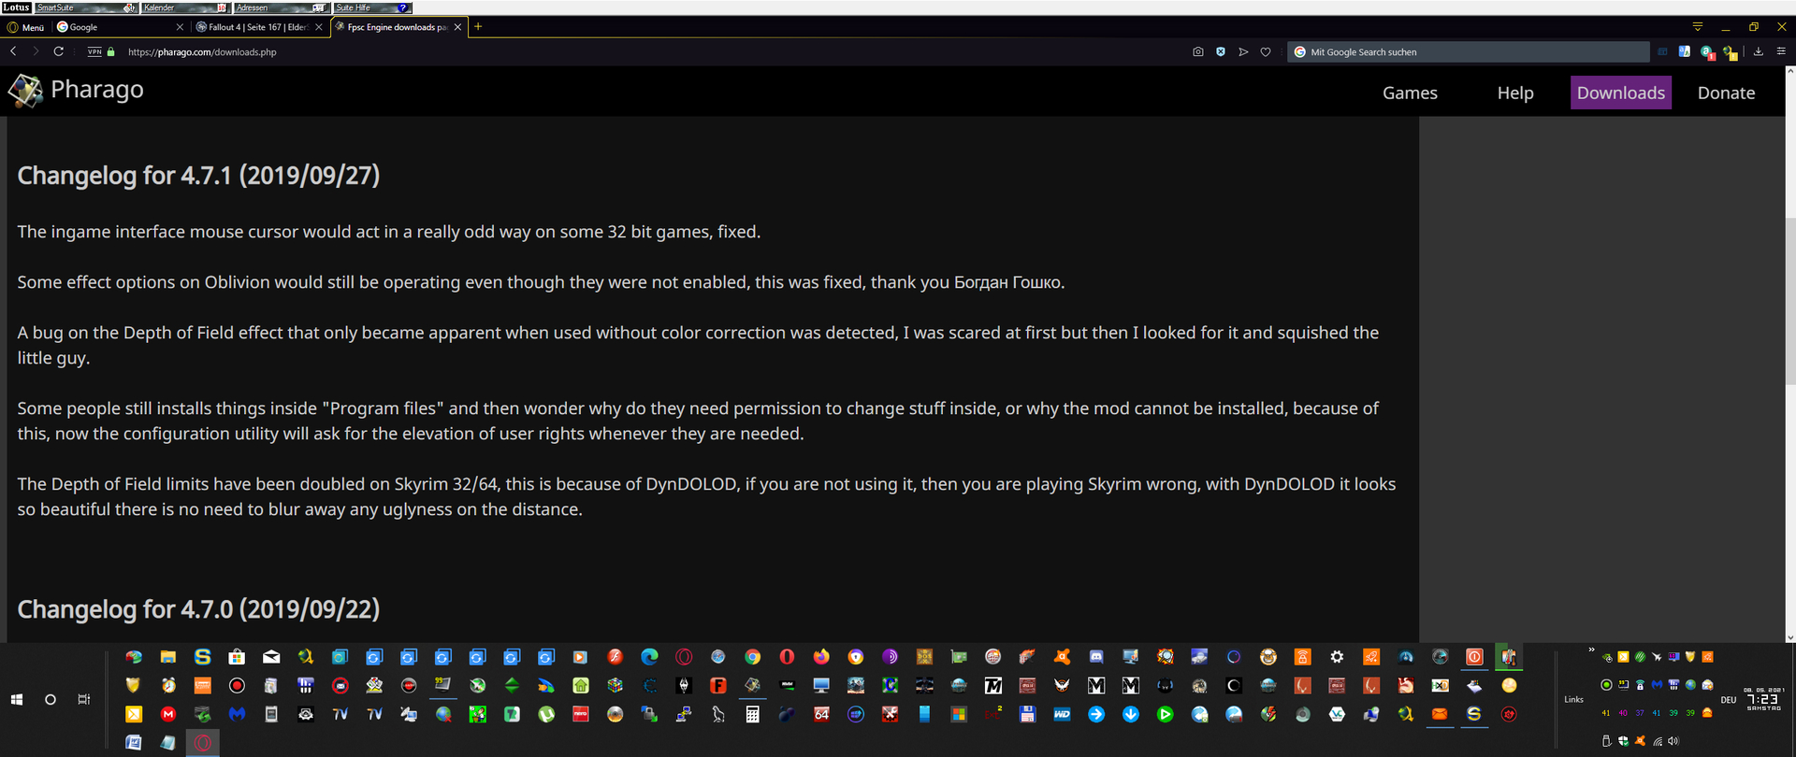Launch Firefox from the taskbar

[x=821, y=657]
